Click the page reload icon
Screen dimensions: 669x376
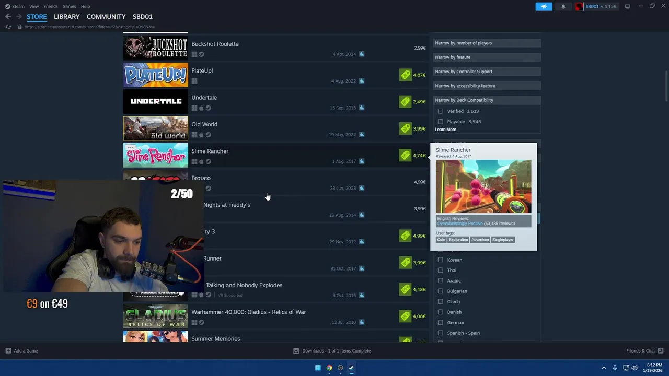(8, 27)
